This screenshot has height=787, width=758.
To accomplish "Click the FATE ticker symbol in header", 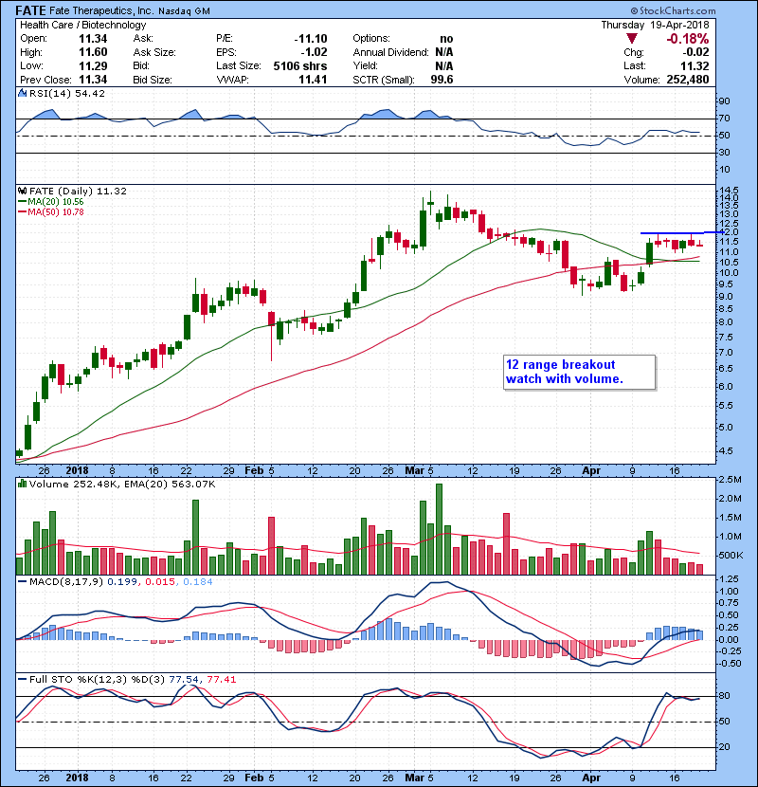I will [x=30, y=10].
